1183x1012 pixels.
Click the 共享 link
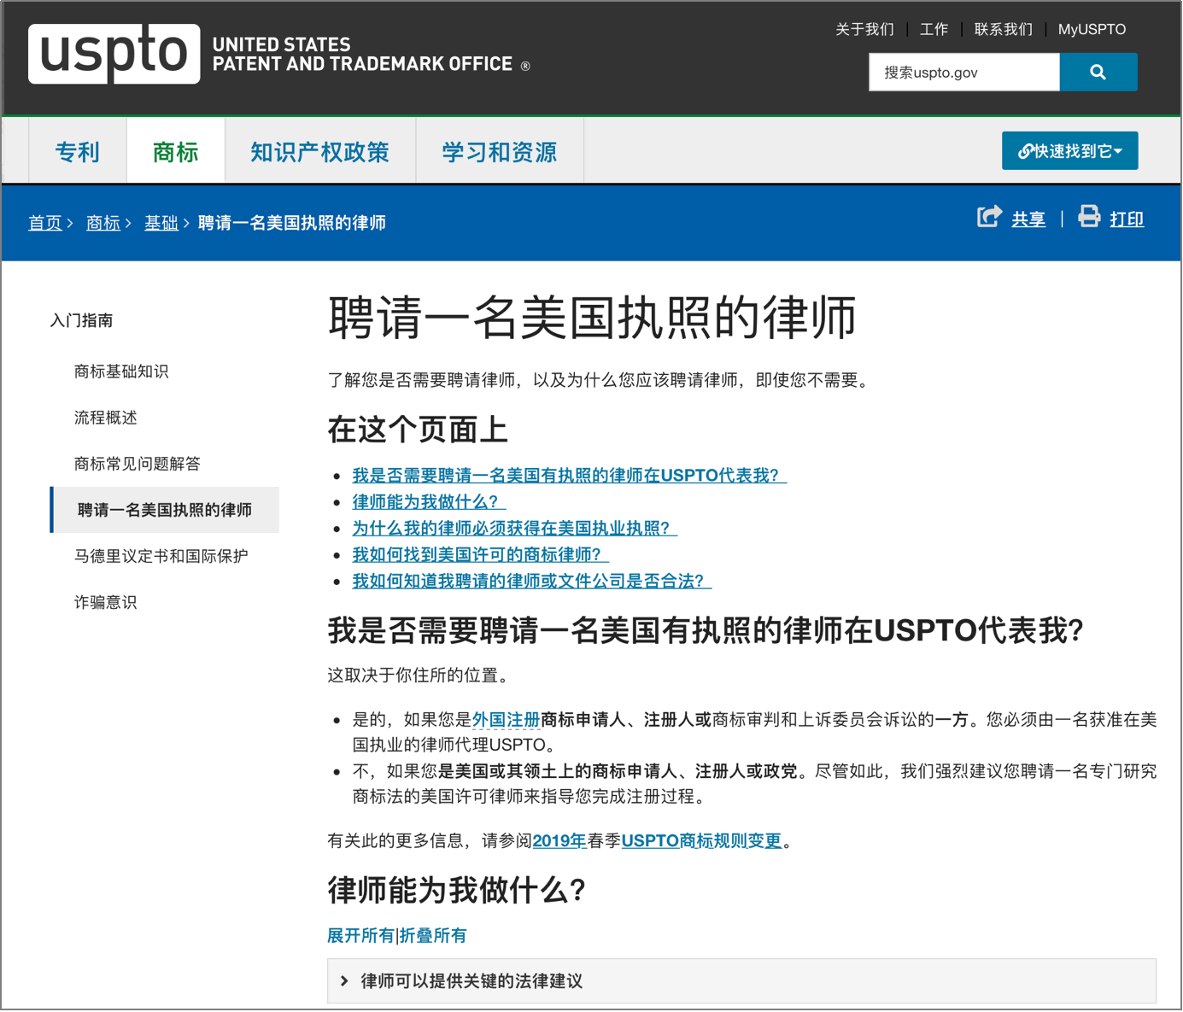point(1028,219)
